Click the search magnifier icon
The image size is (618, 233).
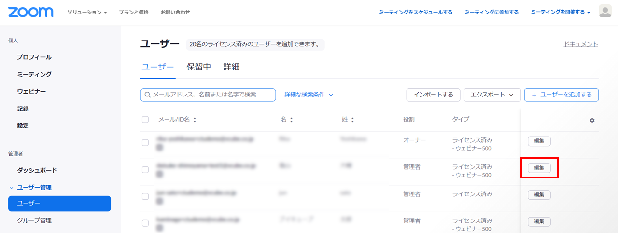point(148,95)
